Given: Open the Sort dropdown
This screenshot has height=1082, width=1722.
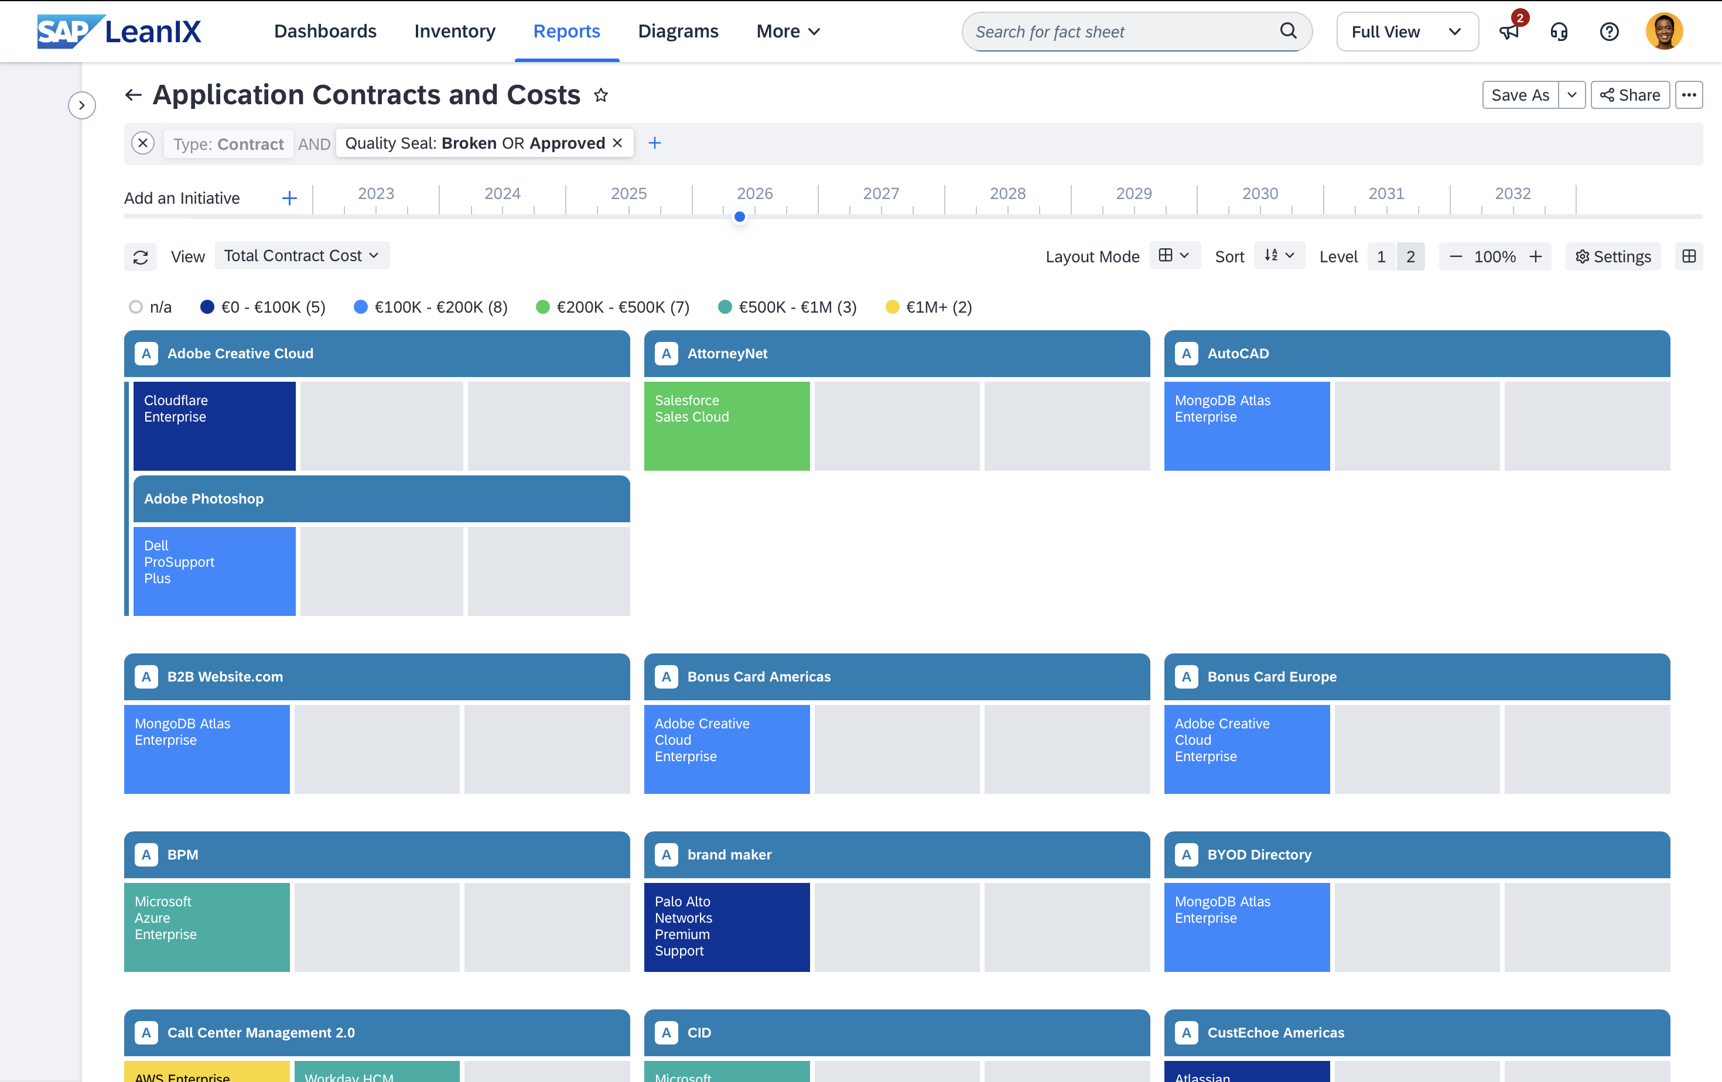Looking at the screenshot, I should [1279, 256].
